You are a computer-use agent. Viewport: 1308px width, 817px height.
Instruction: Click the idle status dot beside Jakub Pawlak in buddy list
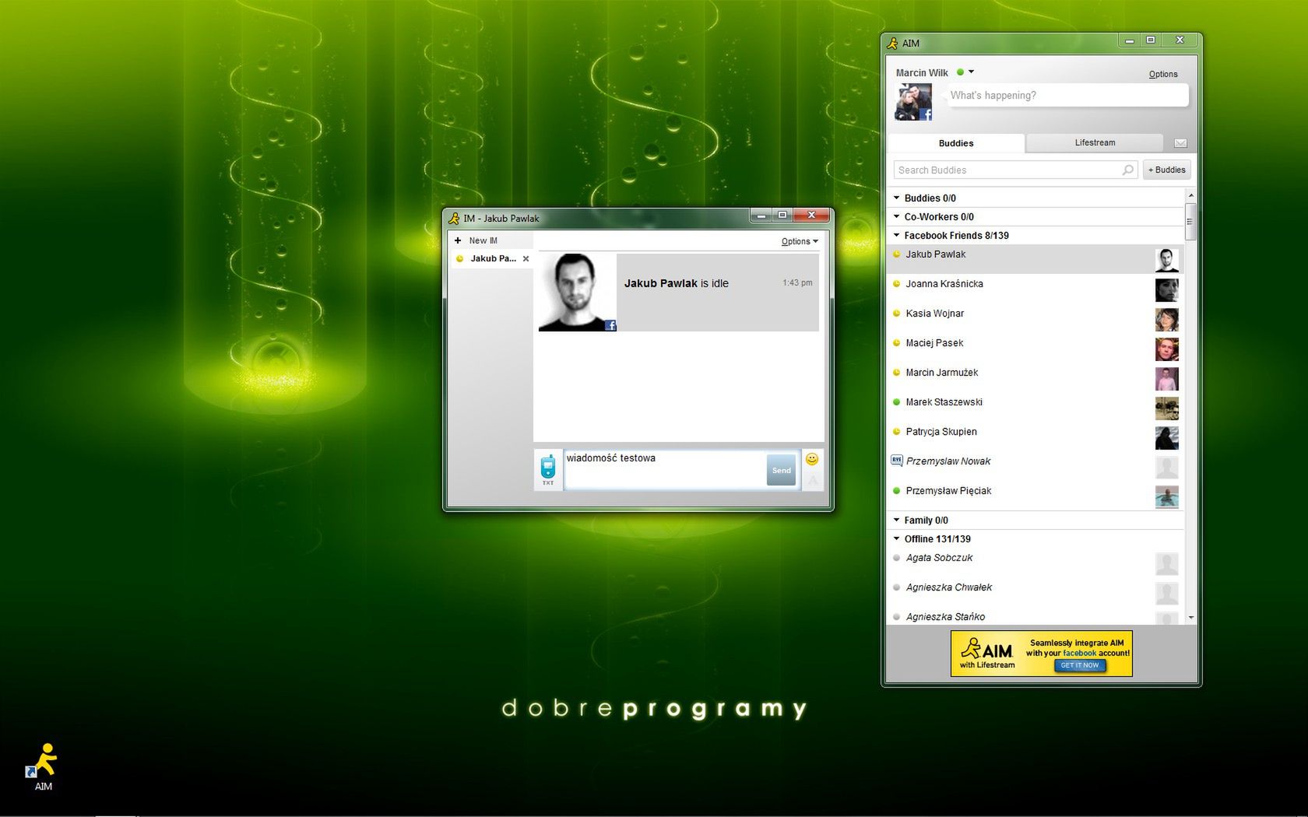click(x=896, y=254)
